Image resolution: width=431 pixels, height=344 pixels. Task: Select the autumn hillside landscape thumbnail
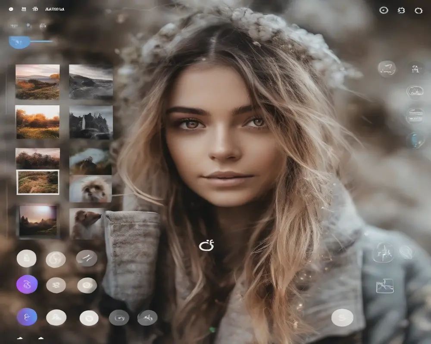point(37,82)
